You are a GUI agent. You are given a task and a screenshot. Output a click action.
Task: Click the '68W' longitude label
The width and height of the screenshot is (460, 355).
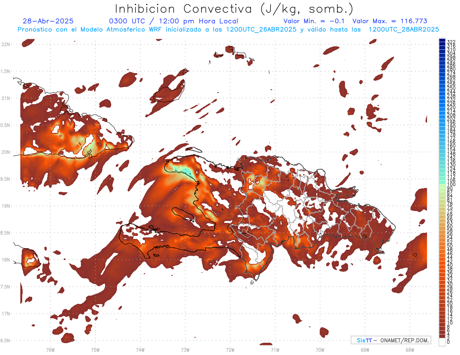point(410,350)
